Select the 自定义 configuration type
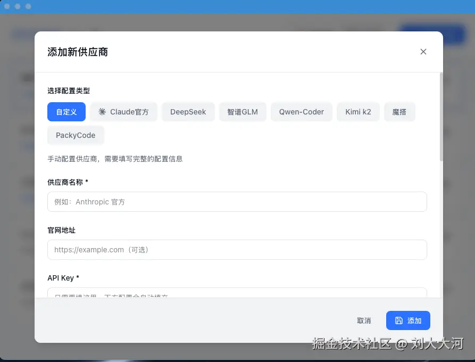Viewport: 475px width, 362px height. coord(66,112)
